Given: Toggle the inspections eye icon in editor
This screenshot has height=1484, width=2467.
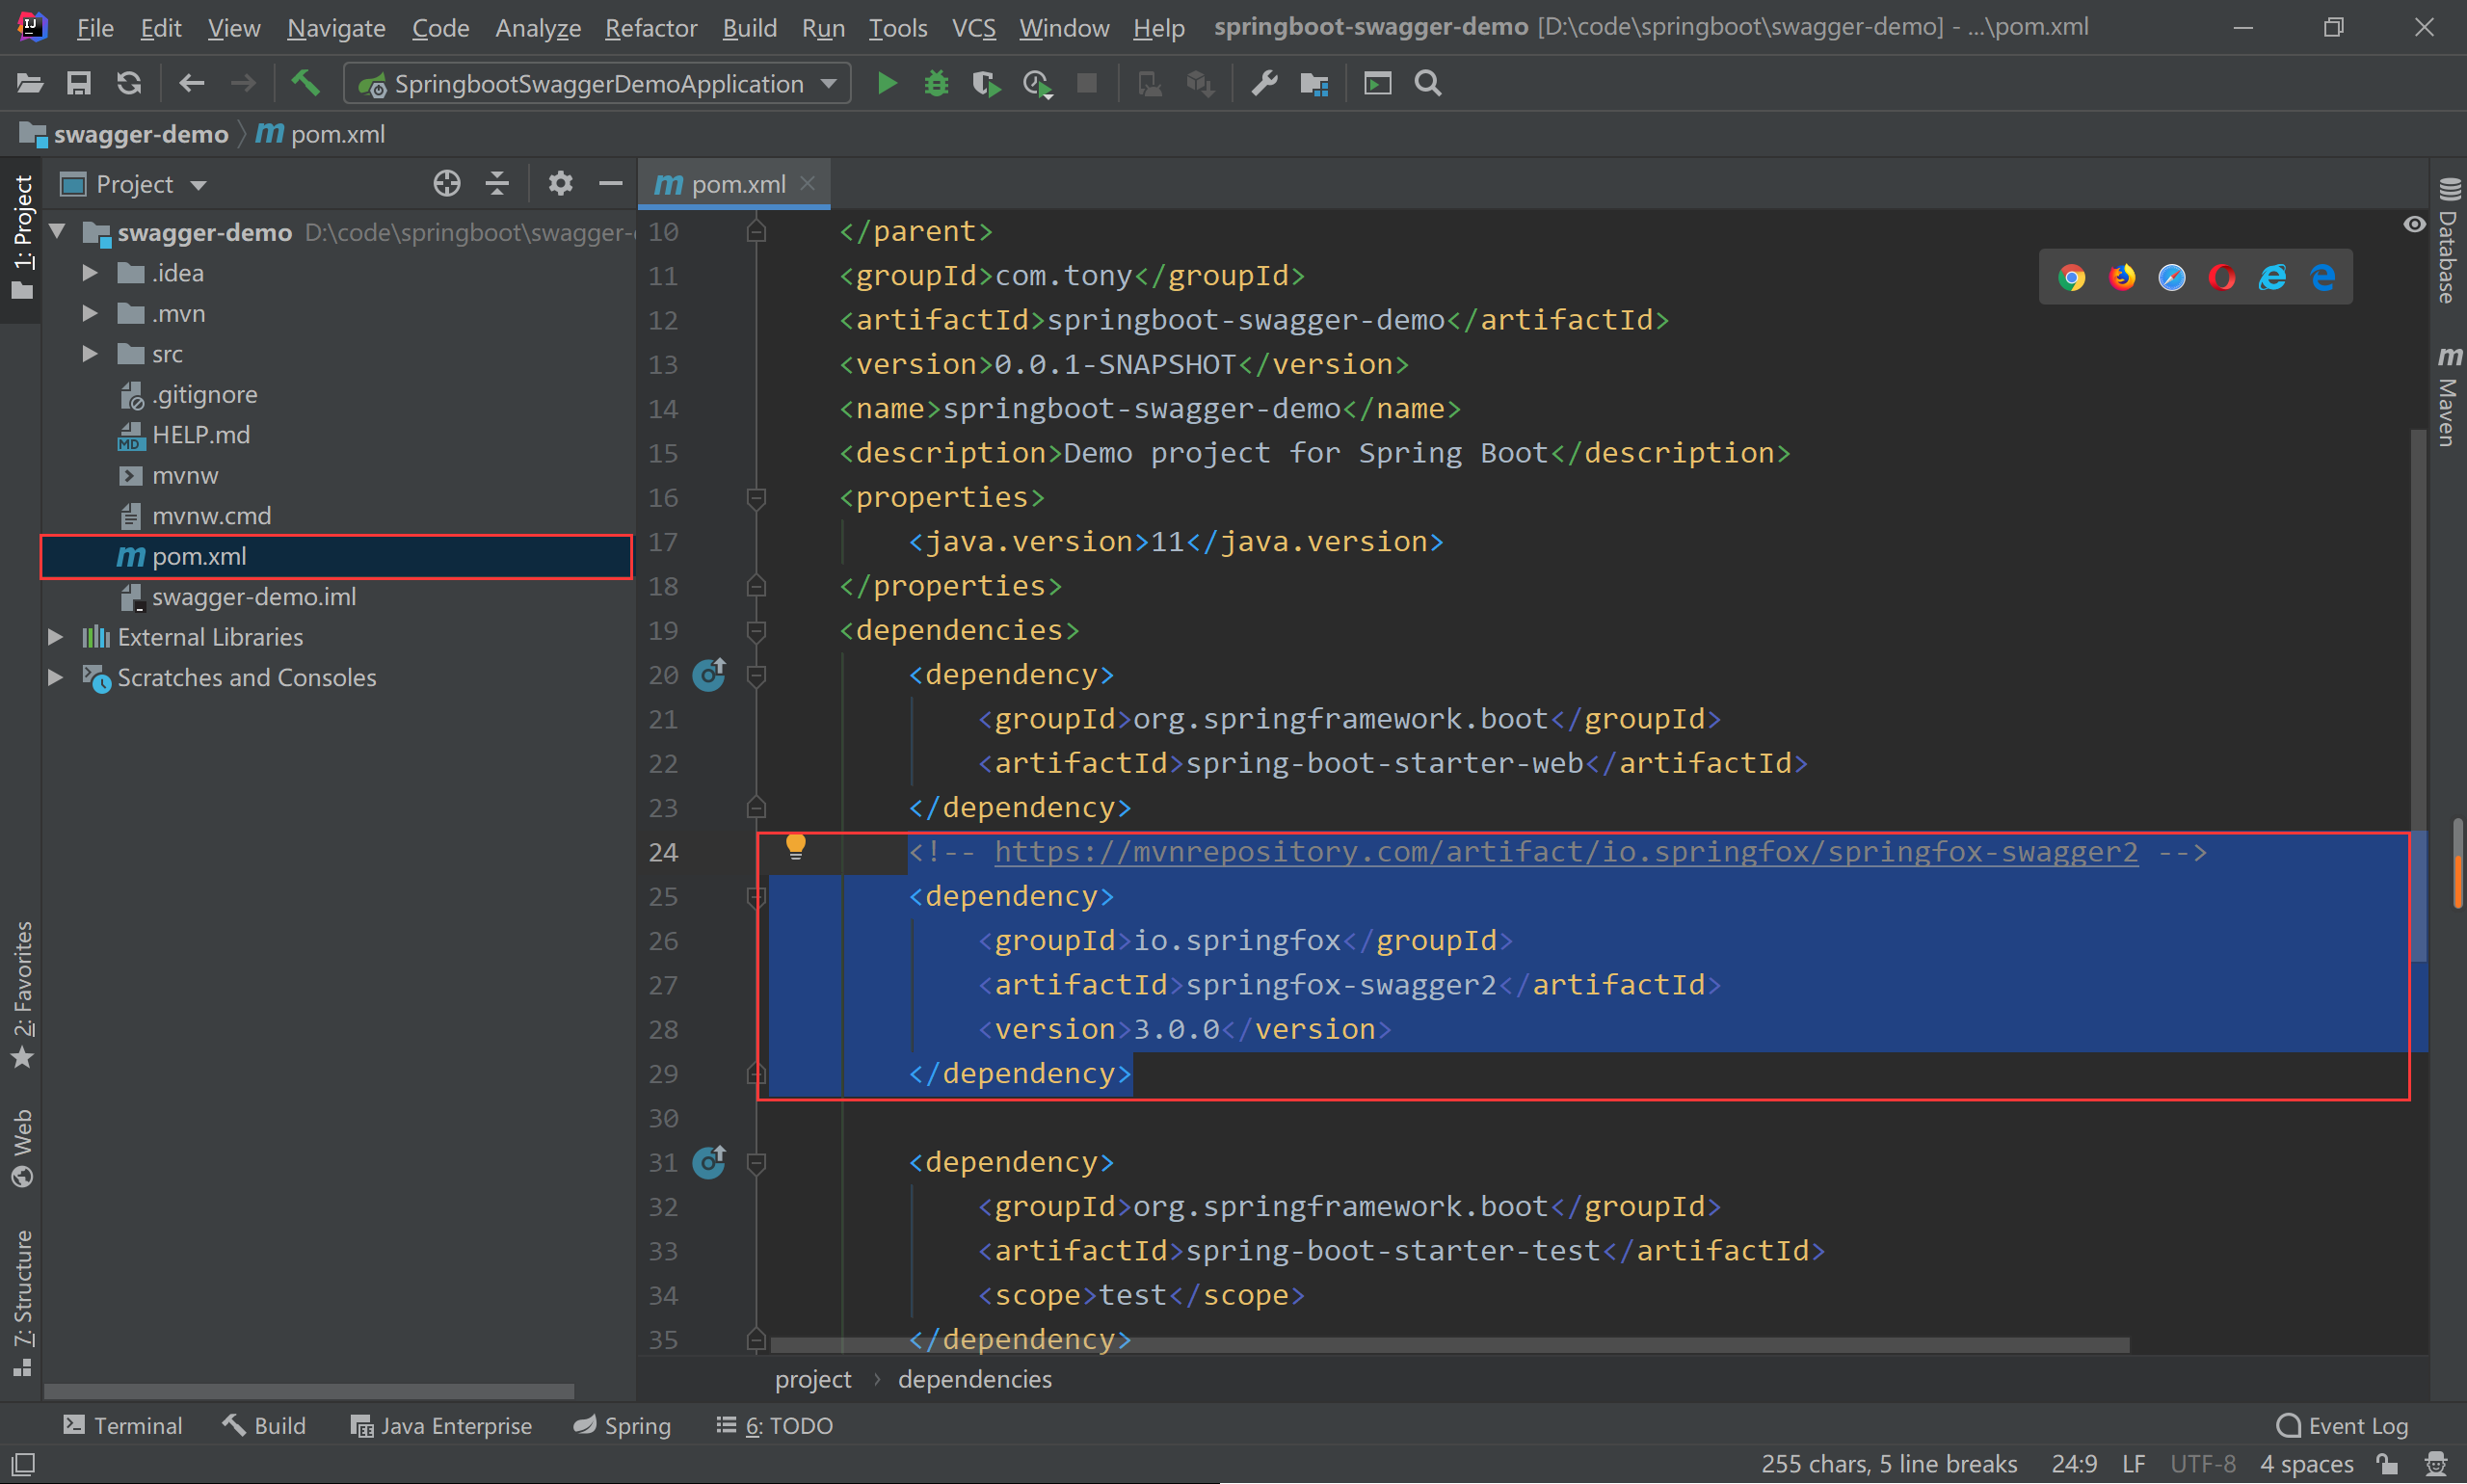Looking at the screenshot, I should coord(2413,224).
